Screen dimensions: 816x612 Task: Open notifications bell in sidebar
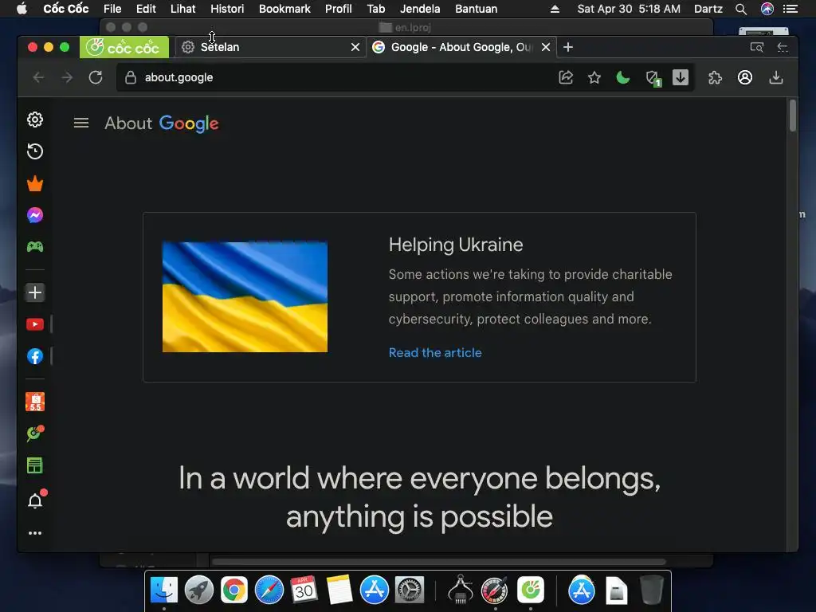pos(35,500)
